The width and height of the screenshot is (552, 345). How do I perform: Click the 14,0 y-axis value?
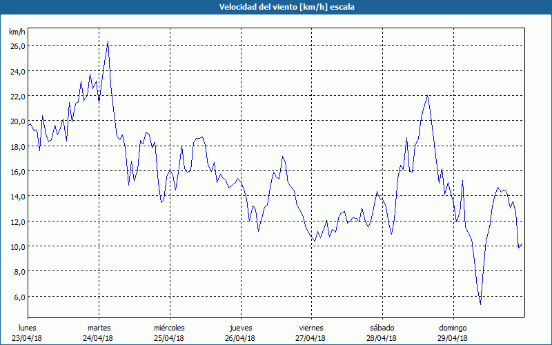pos(17,197)
